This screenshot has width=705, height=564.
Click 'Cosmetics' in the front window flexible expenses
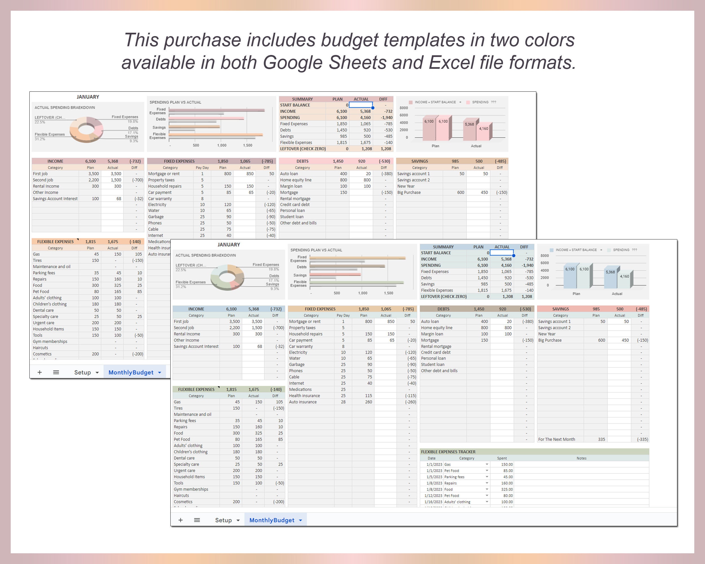[x=183, y=502]
